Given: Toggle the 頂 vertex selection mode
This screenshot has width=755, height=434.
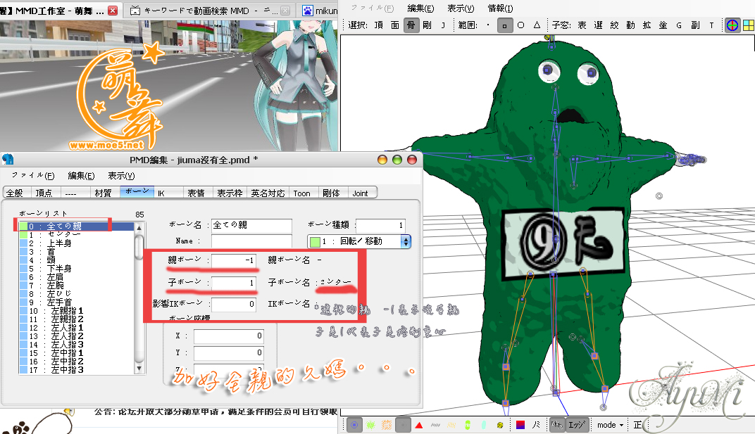Looking at the screenshot, I should click(x=379, y=25).
